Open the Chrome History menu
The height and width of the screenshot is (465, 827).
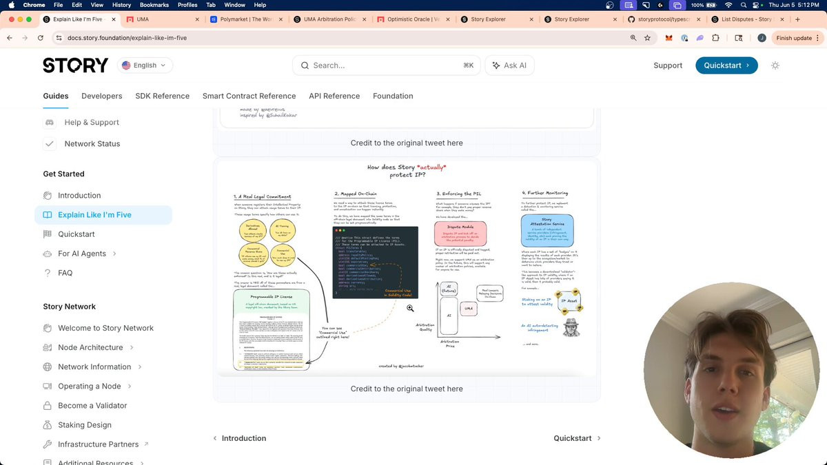pyautogui.click(x=121, y=5)
